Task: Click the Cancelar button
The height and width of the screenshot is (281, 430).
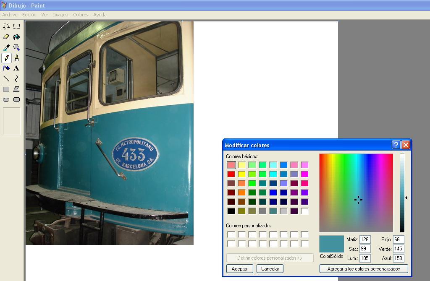Action: pos(270,269)
